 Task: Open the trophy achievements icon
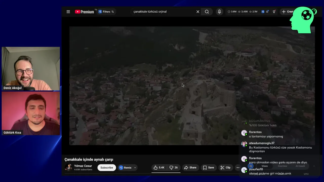274,12
